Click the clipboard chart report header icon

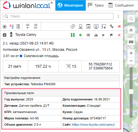[88, 26]
